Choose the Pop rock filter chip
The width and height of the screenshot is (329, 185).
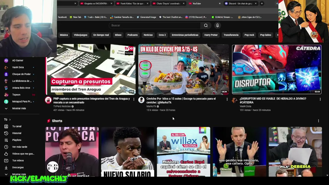(x=249, y=35)
